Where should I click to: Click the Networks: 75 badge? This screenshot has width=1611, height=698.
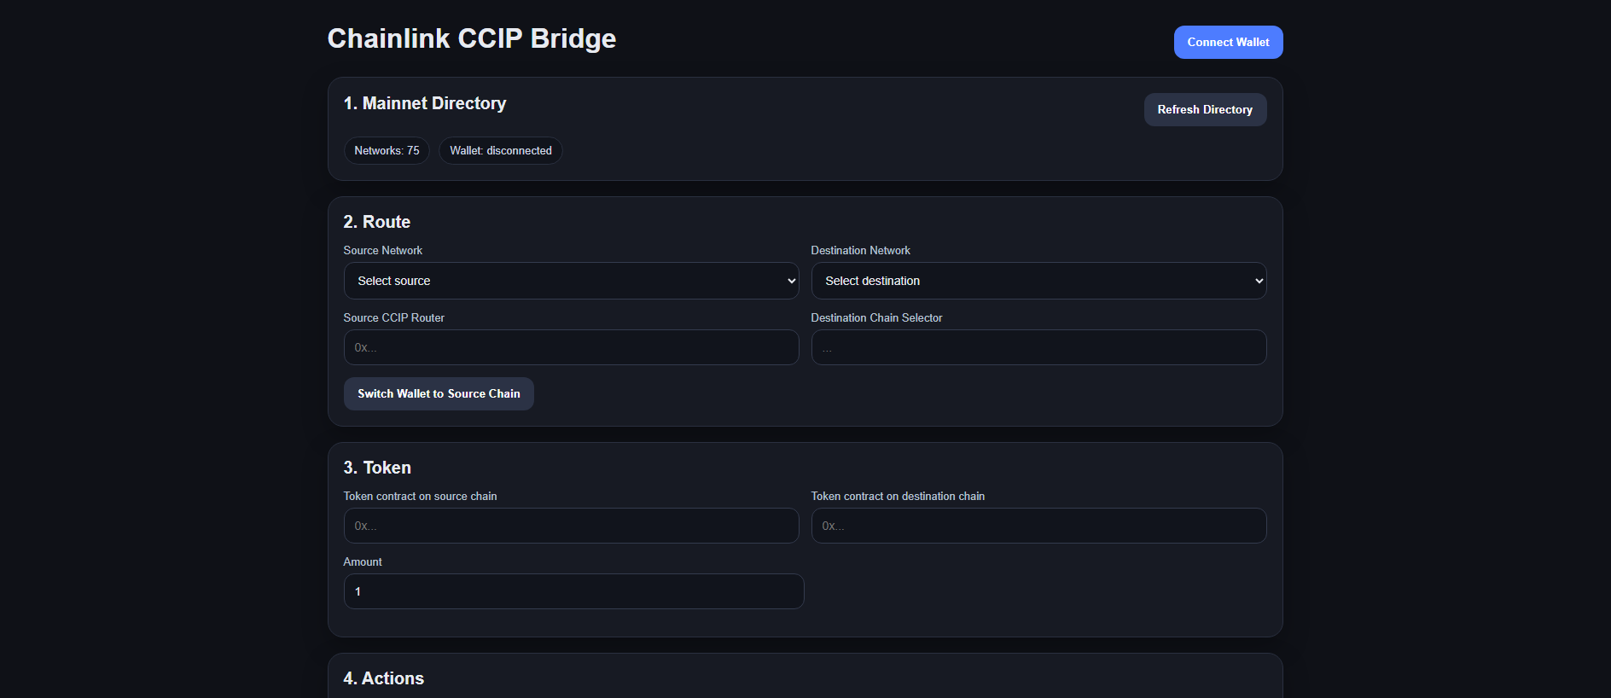(387, 150)
